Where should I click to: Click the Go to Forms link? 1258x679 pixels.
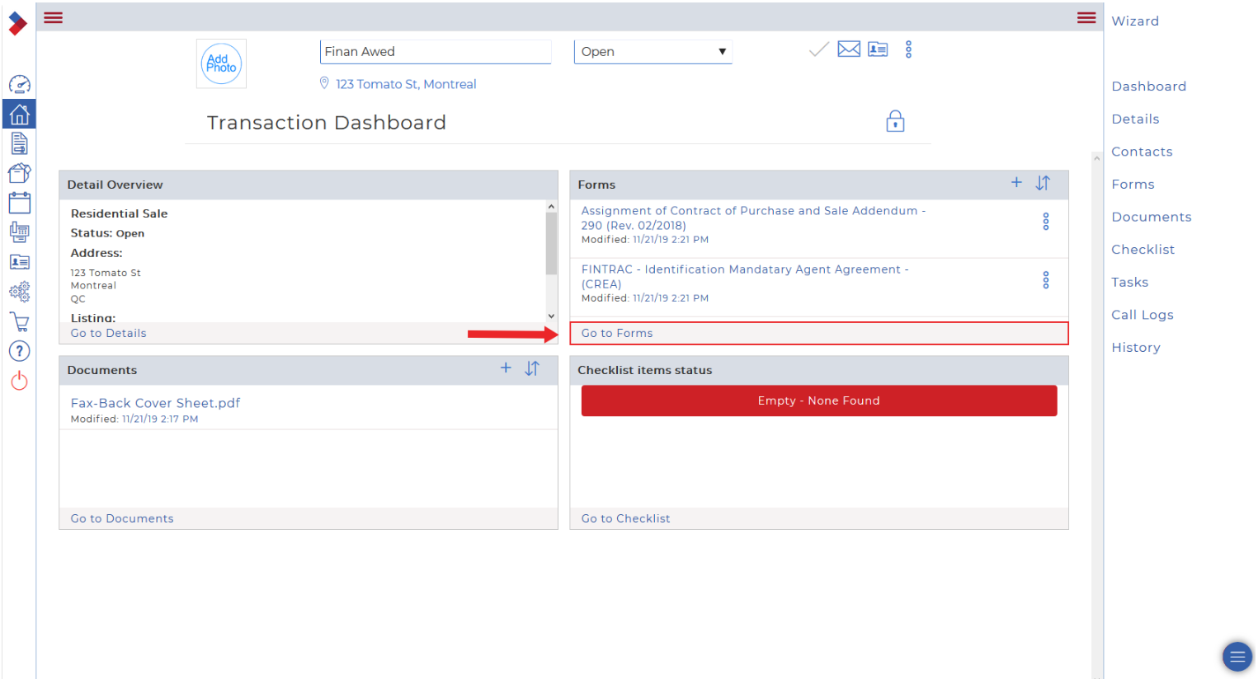617,333
